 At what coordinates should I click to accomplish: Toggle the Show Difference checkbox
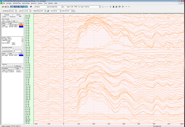pyautogui.click(x=13, y=49)
